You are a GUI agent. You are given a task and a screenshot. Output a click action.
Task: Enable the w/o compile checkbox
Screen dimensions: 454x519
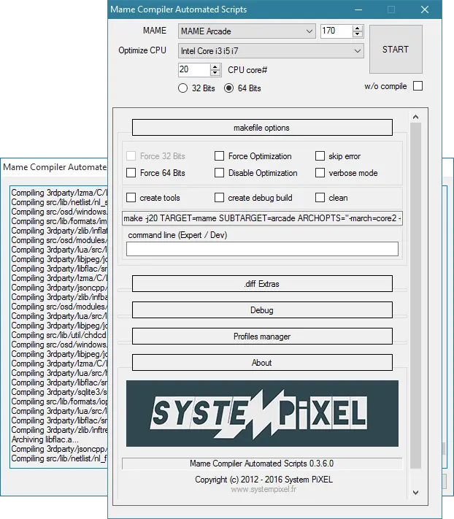(x=418, y=86)
